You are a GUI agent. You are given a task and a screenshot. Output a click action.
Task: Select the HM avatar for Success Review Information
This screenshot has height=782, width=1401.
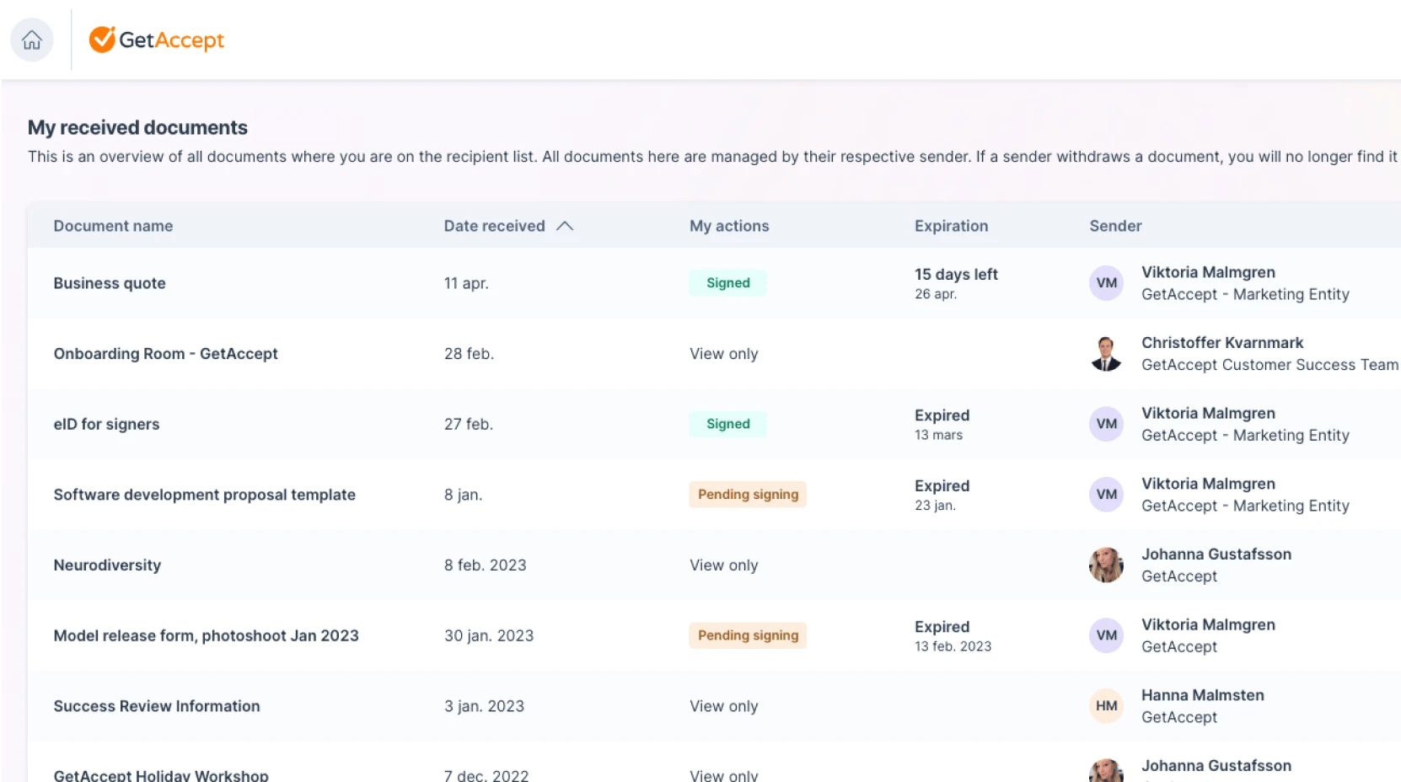coord(1105,706)
